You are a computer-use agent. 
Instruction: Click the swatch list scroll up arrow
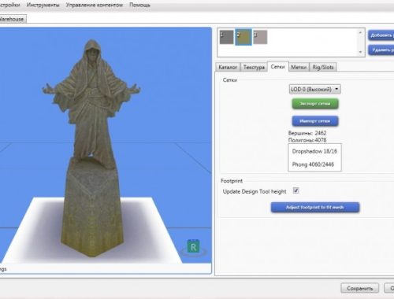[x=360, y=32]
